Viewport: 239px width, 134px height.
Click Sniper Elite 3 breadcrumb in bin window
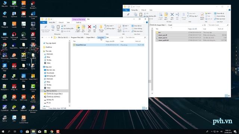[x=90, y=38]
